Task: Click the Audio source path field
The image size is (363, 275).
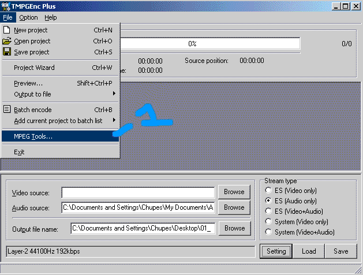Action: tap(138, 207)
